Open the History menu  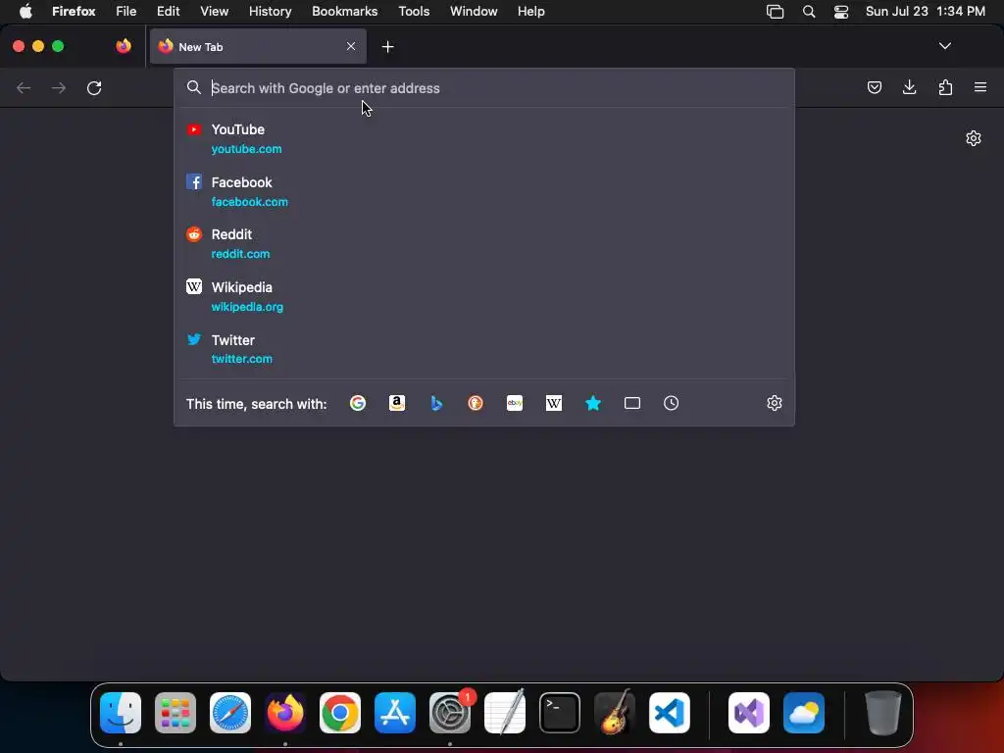pos(270,11)
